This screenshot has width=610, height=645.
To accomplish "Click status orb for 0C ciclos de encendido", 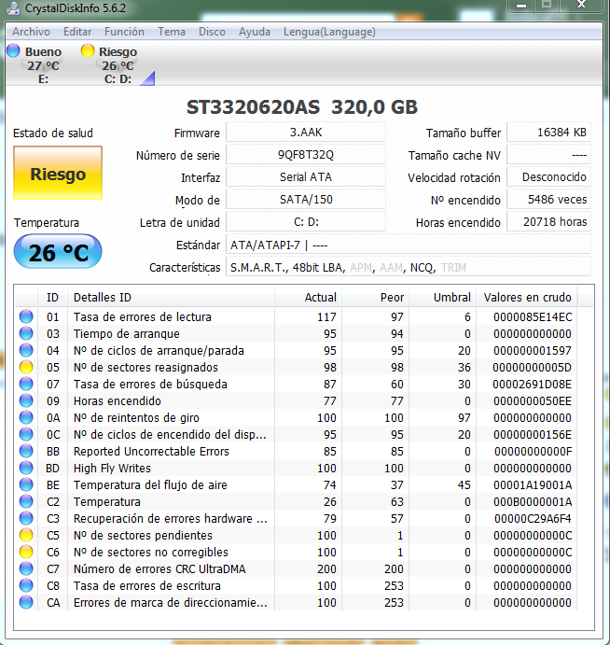I will 26,434.
